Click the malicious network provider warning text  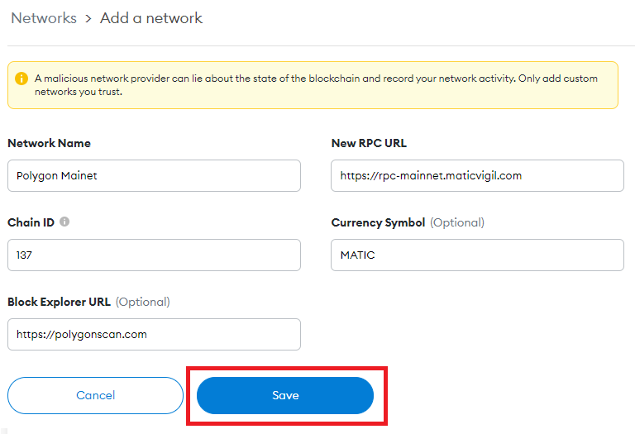point(316,85)
